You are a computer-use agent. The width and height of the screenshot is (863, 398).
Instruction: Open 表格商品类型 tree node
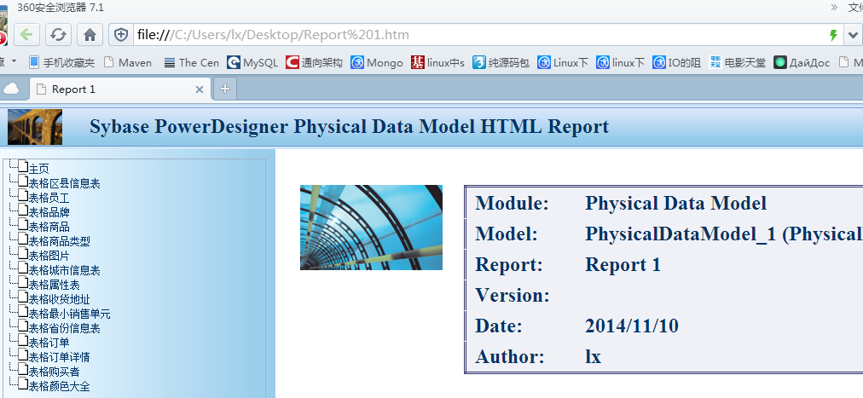[x=60, y=241]
